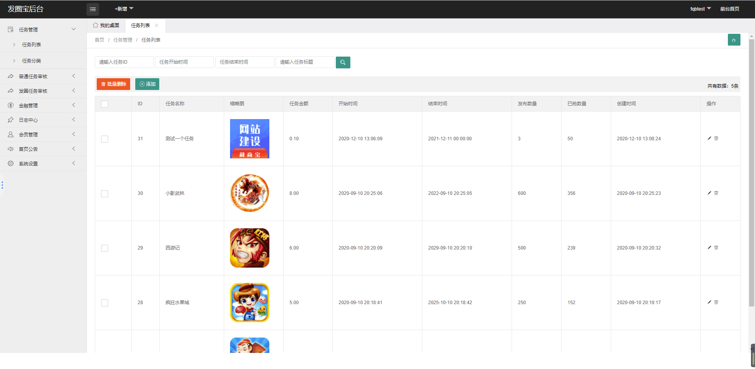The height and width of the screenshot is (369, 755).
Task: Expand the 首页公告 menu chevron
Action: point(74,149)
